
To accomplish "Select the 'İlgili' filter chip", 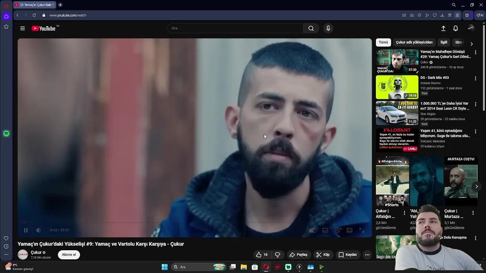I will click(x=444, y=42).
